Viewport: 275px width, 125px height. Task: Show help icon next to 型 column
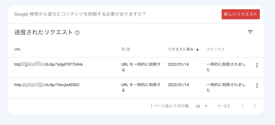coord(128,49)
